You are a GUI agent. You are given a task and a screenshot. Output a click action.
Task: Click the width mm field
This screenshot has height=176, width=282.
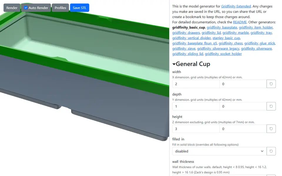coord(243,84)
